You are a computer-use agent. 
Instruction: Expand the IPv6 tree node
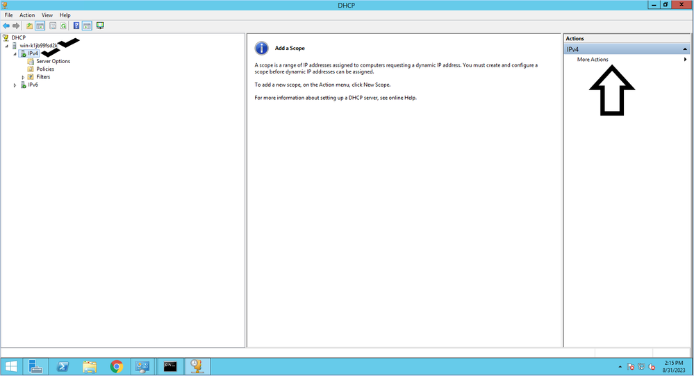(x=15, y=85)
